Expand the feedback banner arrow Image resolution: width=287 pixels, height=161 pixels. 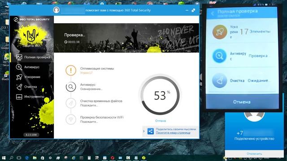pos(144,131)
